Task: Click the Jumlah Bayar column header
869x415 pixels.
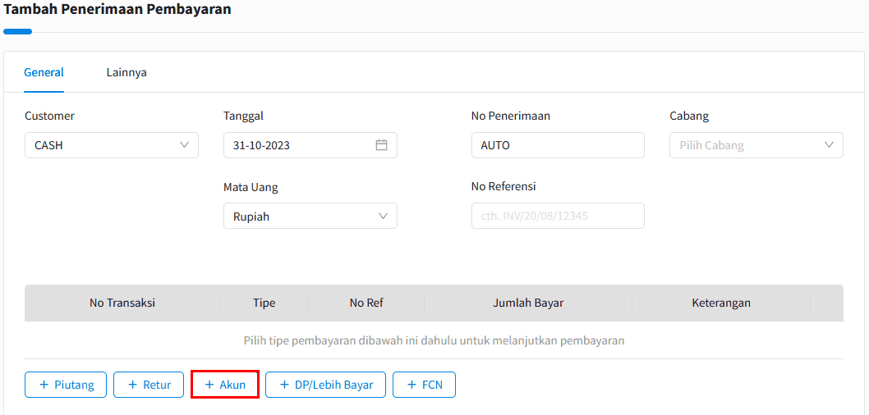Action: (528, 303)
